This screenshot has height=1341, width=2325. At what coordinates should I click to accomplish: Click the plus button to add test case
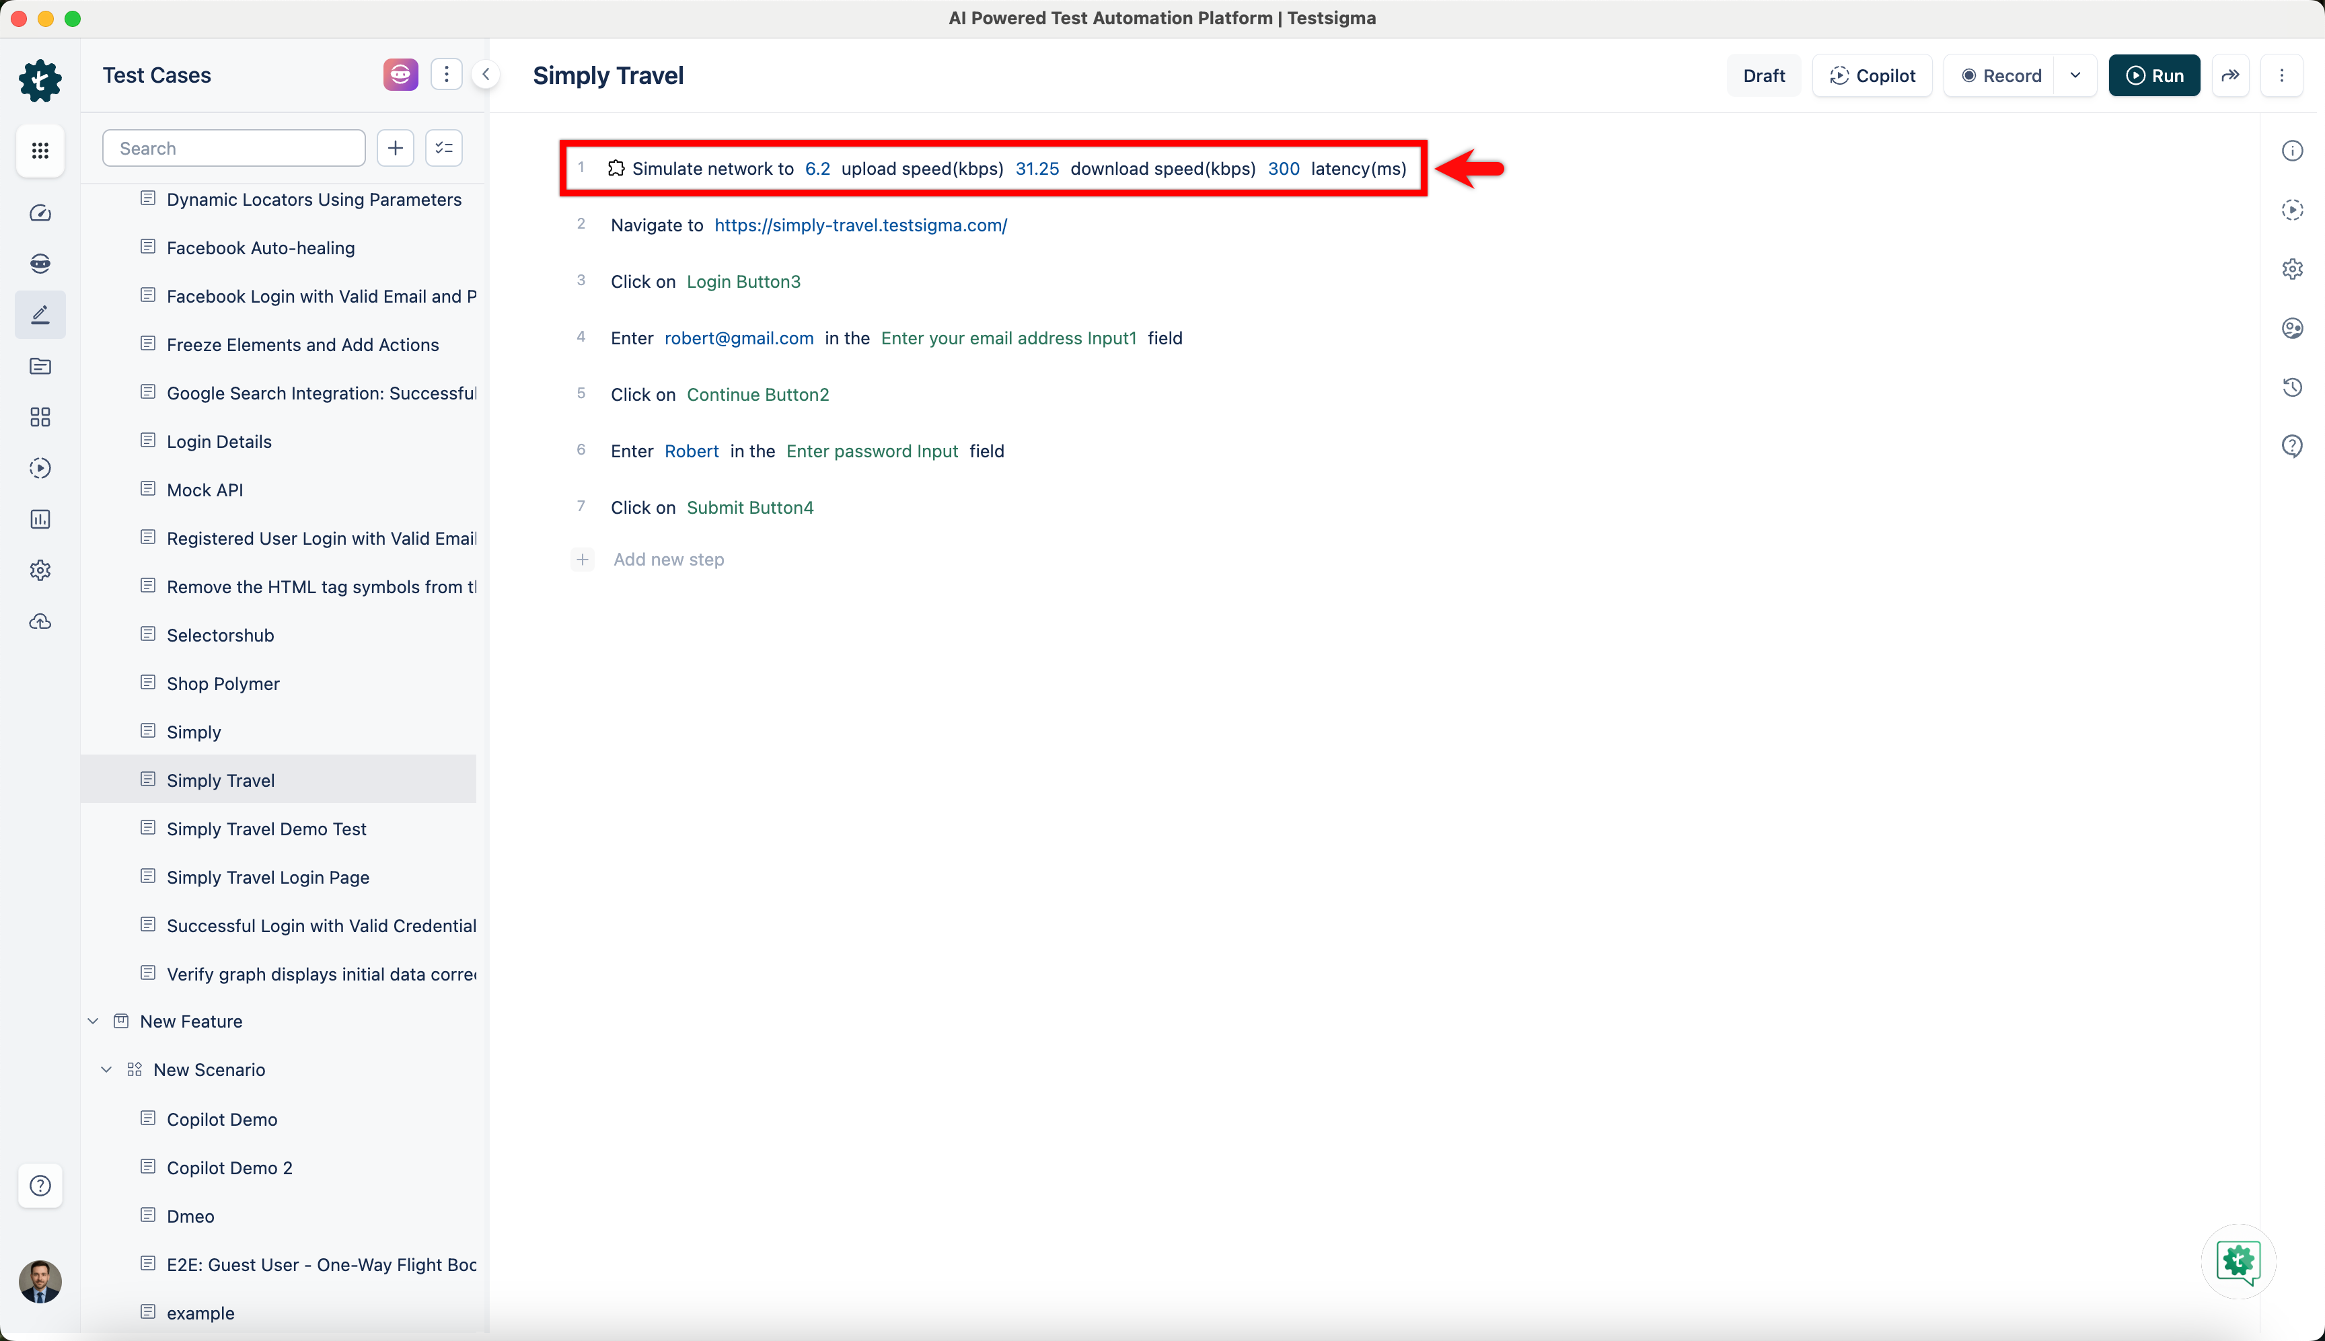395,148
